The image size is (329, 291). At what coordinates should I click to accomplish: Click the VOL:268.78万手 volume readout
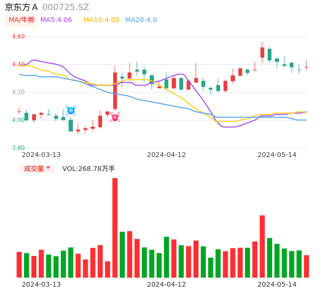(89, 169)
